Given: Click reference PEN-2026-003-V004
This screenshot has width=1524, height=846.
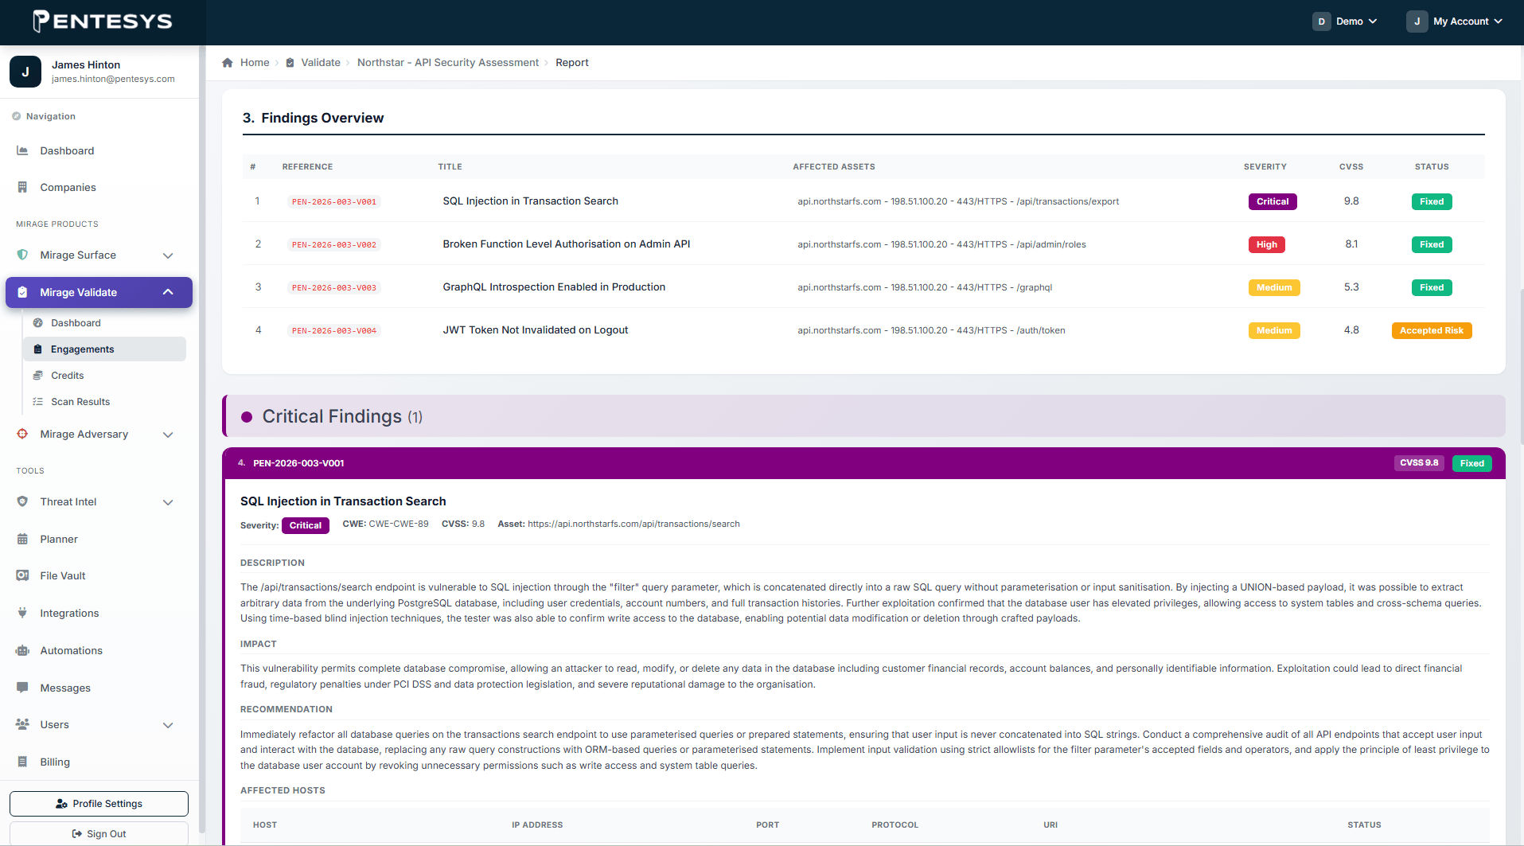Looking at the screenshot, I should point(334,331).
